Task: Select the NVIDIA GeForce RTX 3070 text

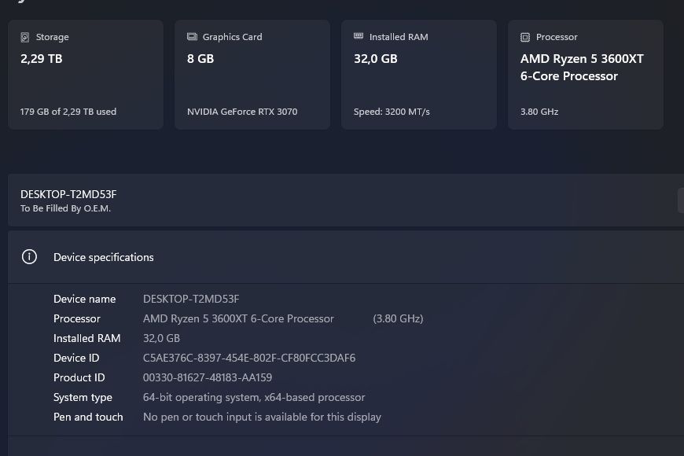Action: point(242,112)
